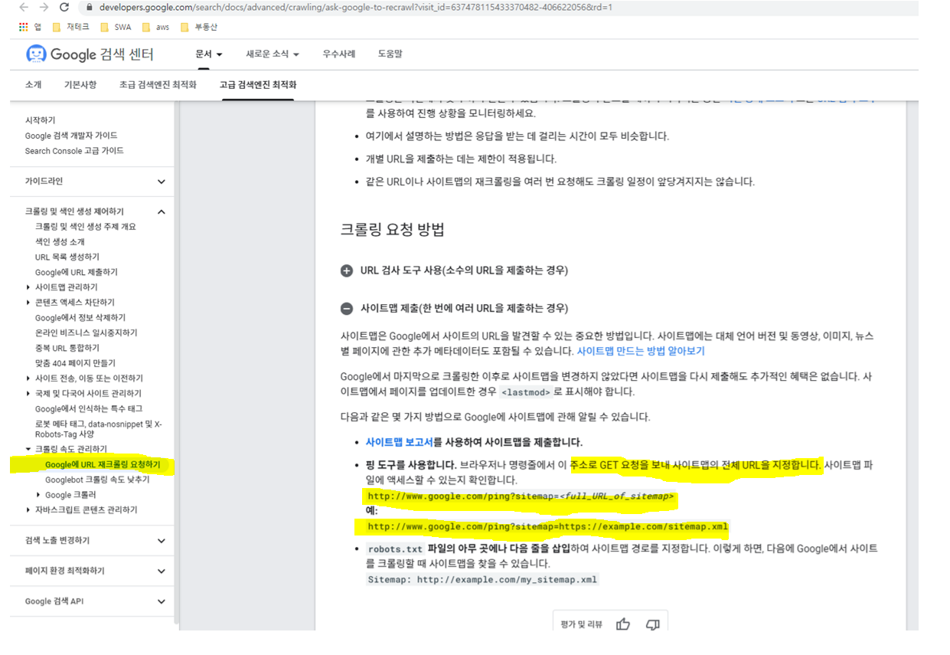
Task: Reload the page with the refresh icon
Action: (x=64, y=7)
